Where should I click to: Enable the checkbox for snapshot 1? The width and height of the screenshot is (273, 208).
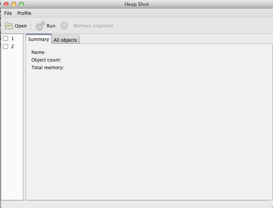6,39
